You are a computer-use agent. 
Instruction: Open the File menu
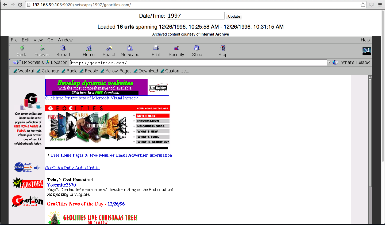coord(14,40)
